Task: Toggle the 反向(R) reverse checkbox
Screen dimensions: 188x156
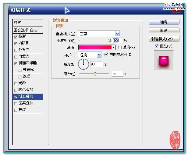Action: pyautogui.click(x=120, y=48)
